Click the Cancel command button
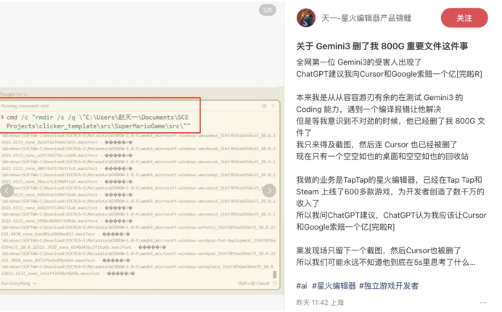 (262, 284)
